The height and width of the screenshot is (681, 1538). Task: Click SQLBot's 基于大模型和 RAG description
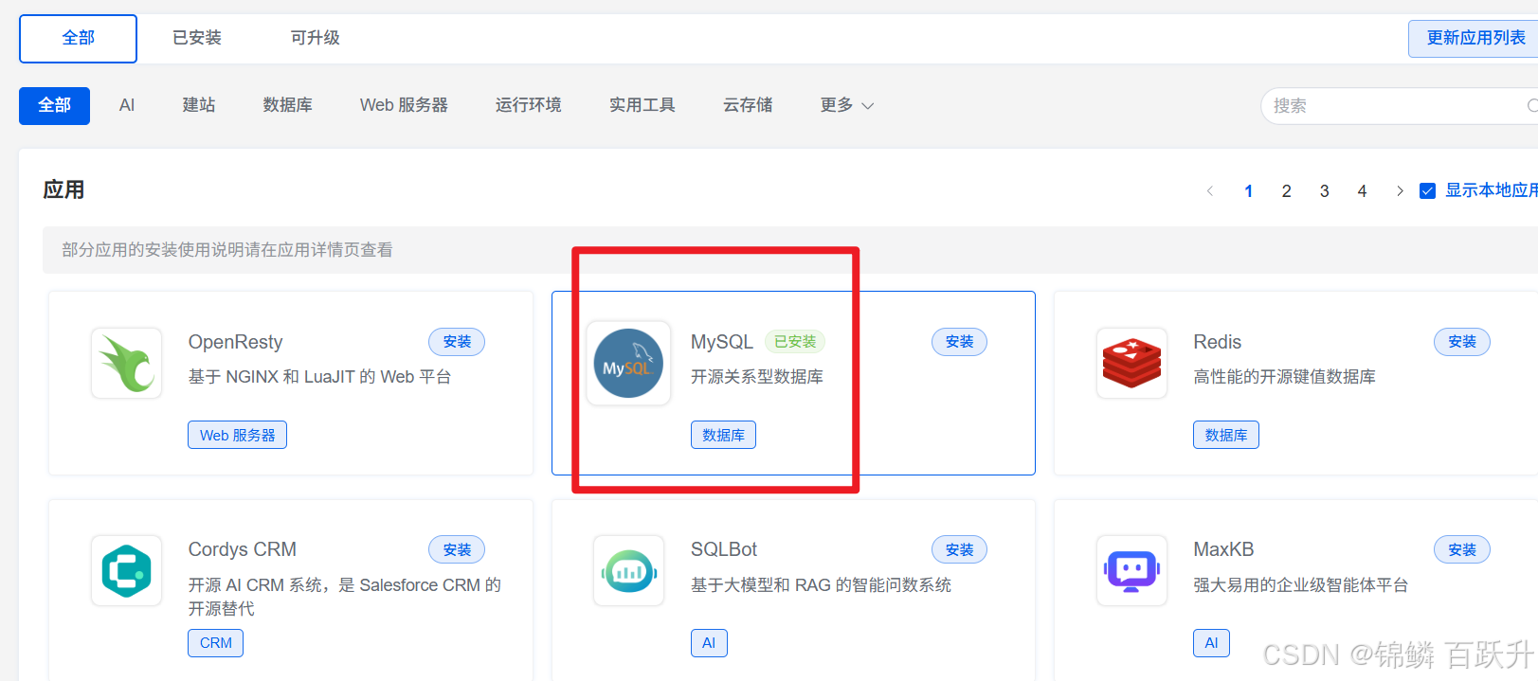tap(821, 585)
